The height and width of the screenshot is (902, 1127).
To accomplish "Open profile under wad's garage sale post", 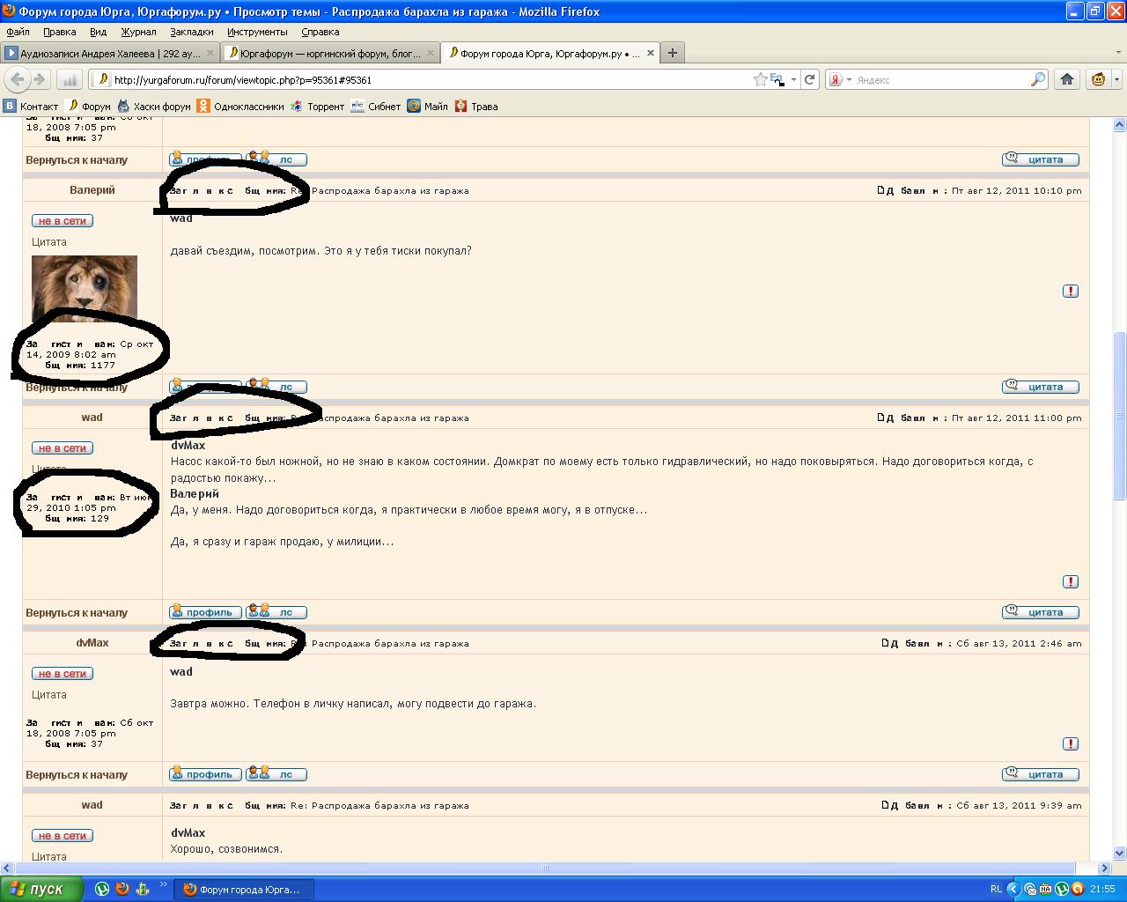I will 205,612.
